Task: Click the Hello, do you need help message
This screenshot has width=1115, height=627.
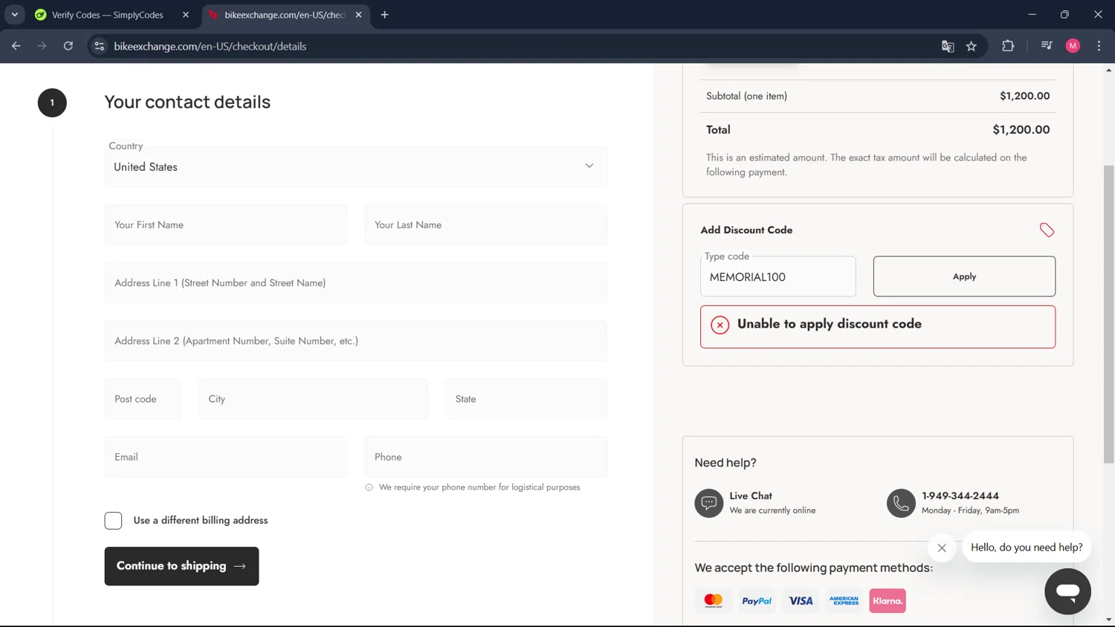Action: 1027,548
